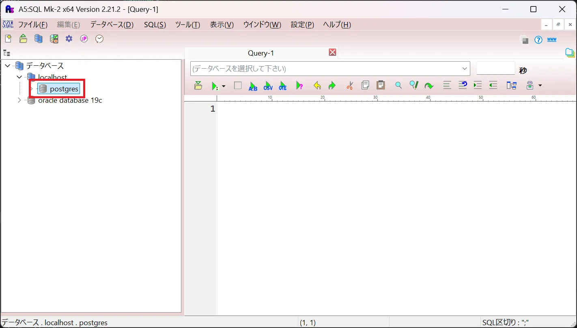Open the ツール(T) menu
The width and height of the screenshot is (577, 328).
pyautogui.click(x=188, y=25)
